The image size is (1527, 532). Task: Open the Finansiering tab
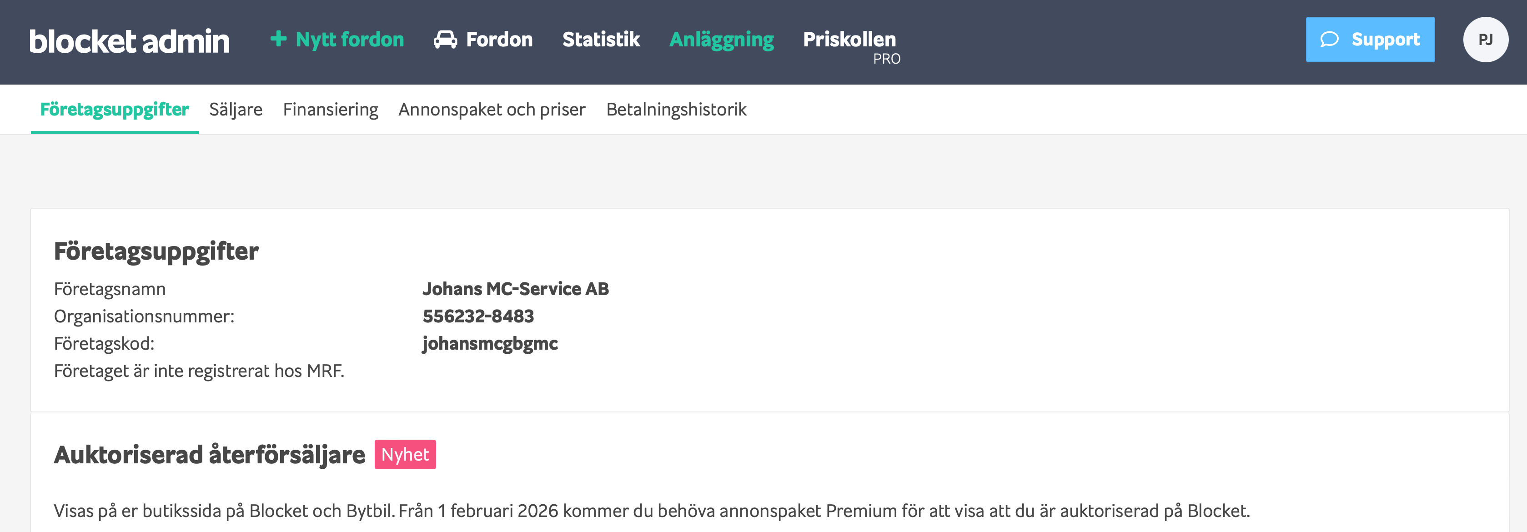(330, 110)
